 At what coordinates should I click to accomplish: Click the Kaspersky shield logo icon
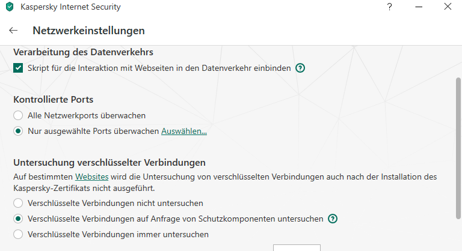pyautogui.click(x=10, y=7)
